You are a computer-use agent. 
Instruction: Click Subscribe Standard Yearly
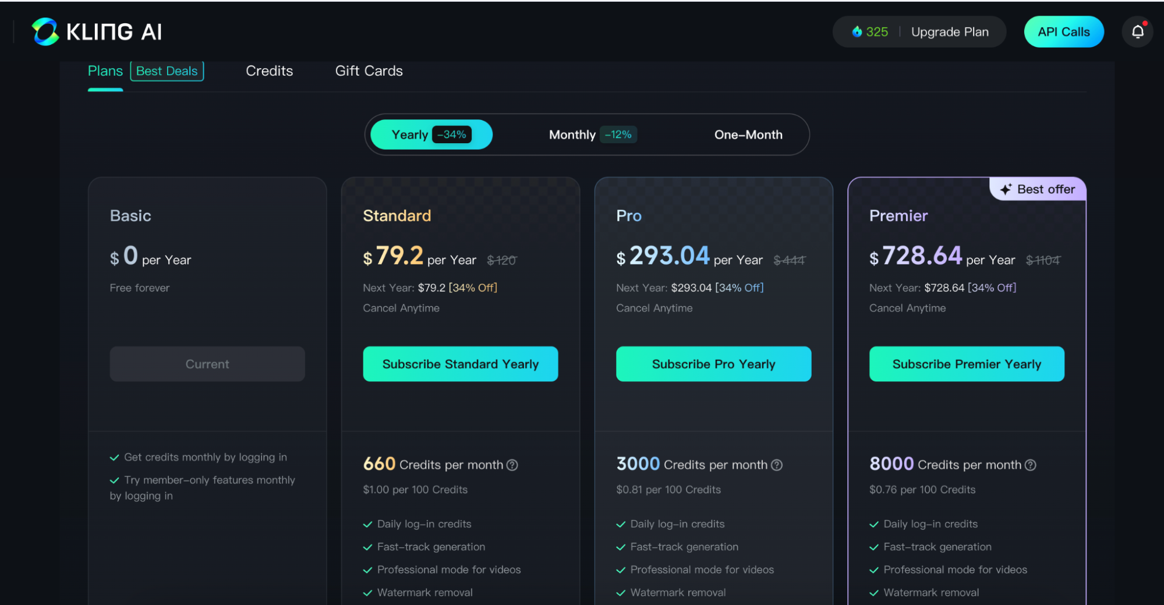coord(461,364)
